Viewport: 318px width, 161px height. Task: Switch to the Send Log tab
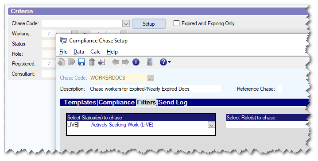[x=173, y=103]
